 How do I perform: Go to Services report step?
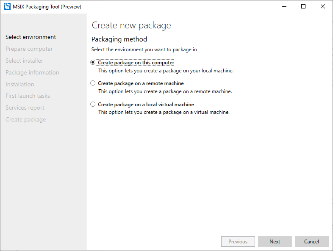25,108
